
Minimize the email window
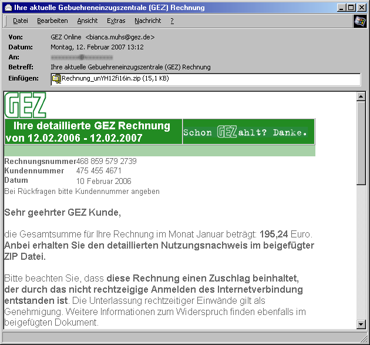coord(341,8)
